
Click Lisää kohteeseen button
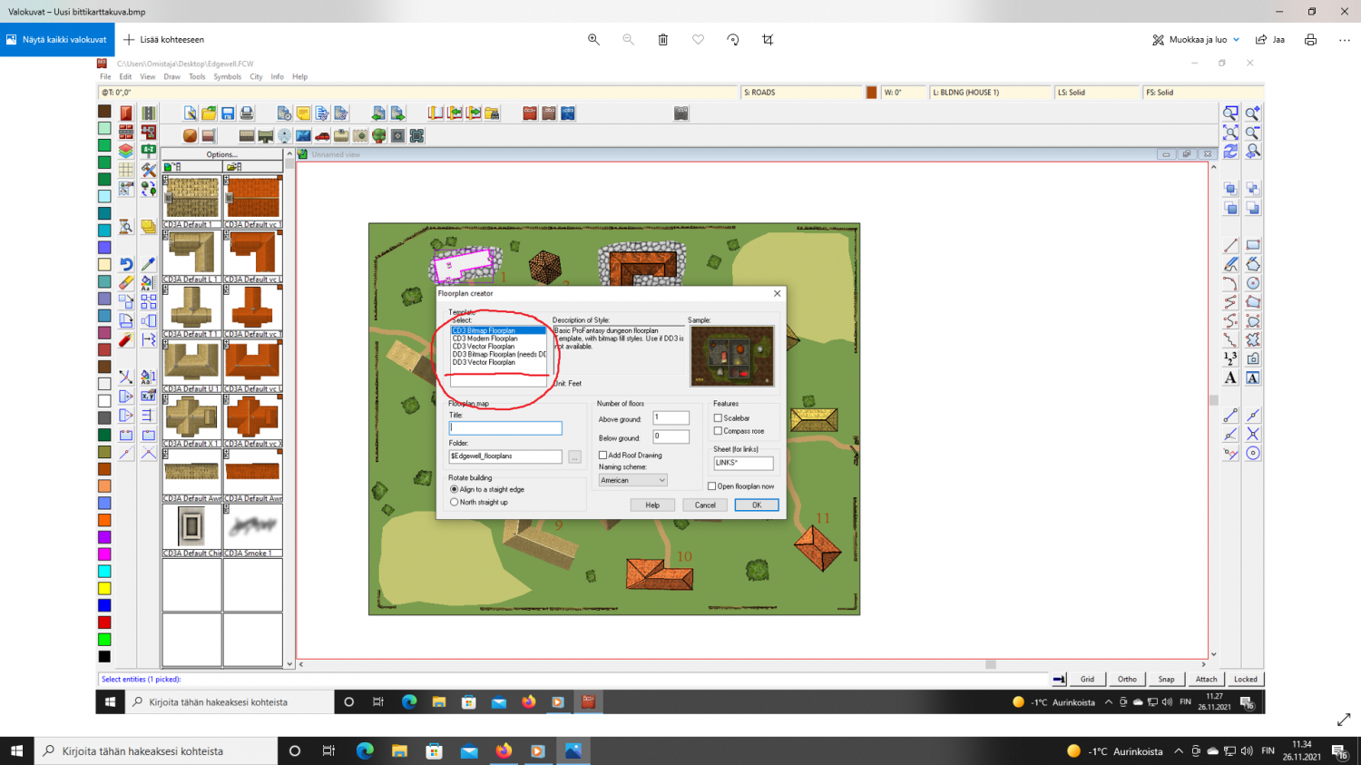(x=164, y=40)
